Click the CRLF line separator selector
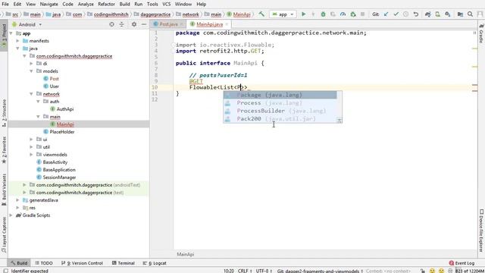The image size is (485, 273). [x=244, y=271]
